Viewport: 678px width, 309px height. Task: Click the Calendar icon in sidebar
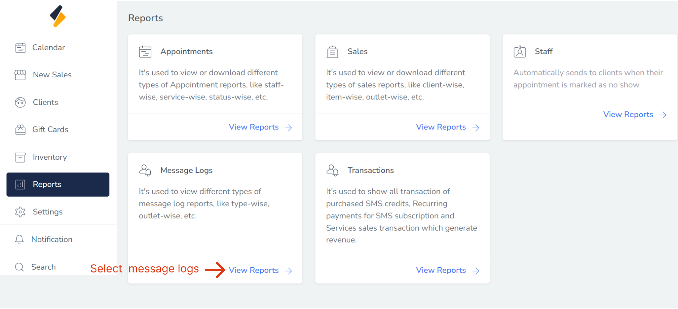(x=20, y=48)
